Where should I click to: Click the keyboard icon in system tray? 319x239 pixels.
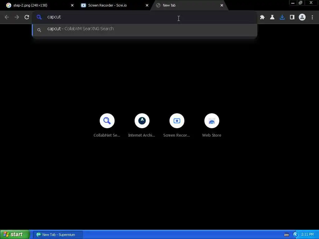(287, 235)
